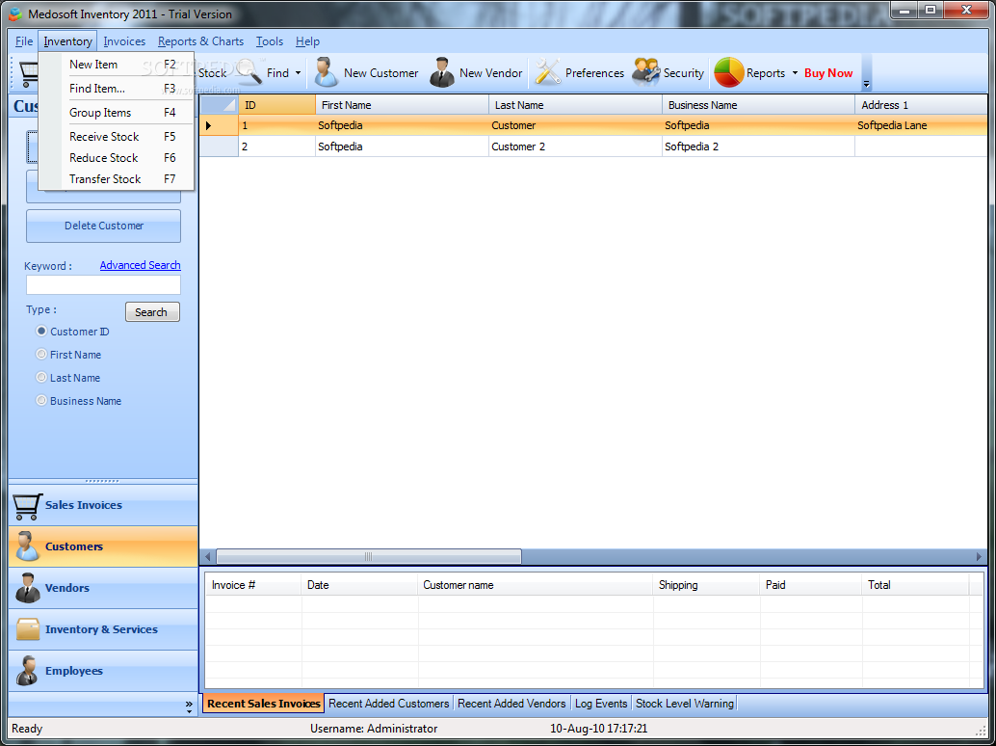Open the toolbar overflow options arrow
The image size is (996, 746).
866,83
